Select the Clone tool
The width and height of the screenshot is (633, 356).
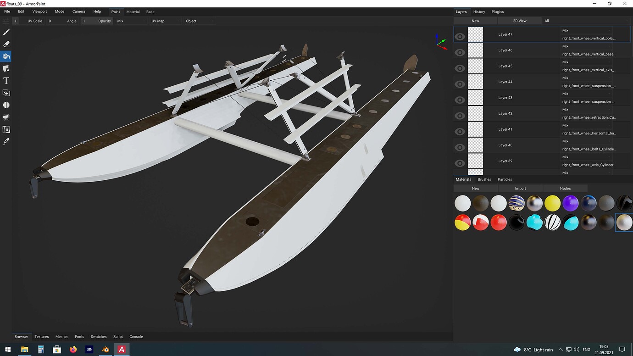pyautogui.click(x=6, y=93)
